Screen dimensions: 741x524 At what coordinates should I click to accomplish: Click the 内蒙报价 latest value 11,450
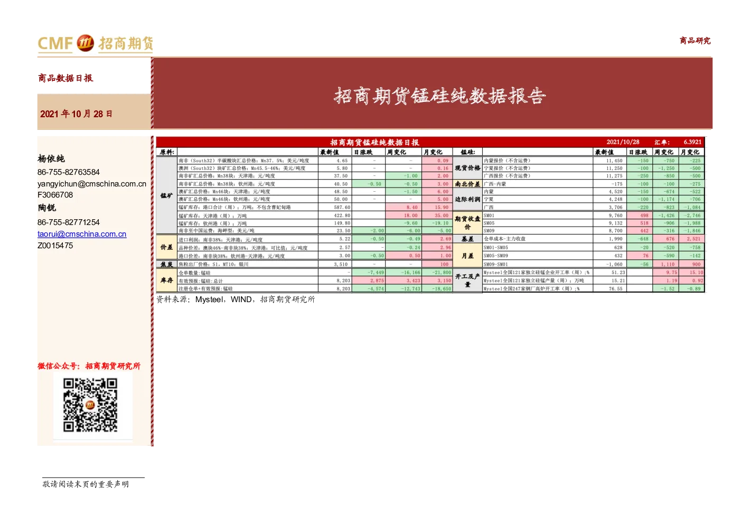[x=614, y=161]
